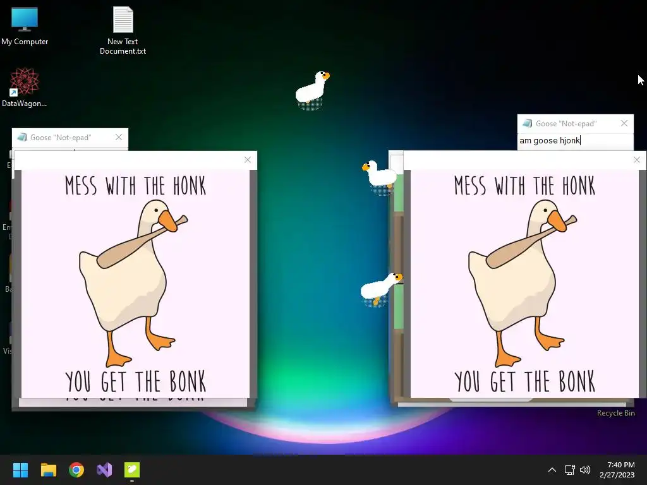
Task: Show hidden system tray icons
Action: coord(552,470)
